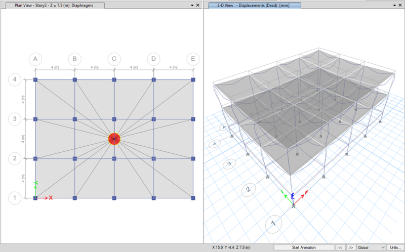Click grid bubble C in plan view
Screen dimensions: 405x252
click(114, 59)
